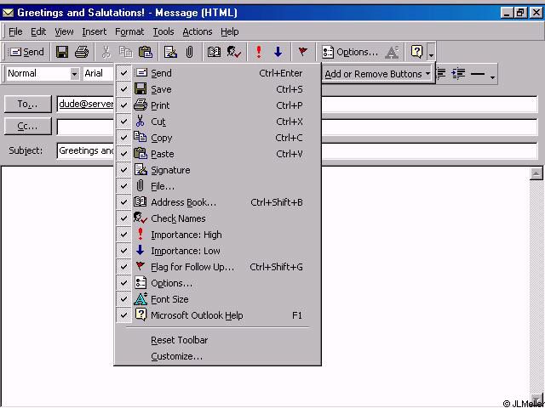545x408 pixels.
Task: Open the Normal style dropdown
Action: point(74,74)
